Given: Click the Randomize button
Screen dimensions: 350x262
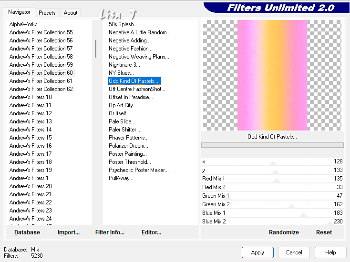Looking at the screenshot, I should click(x=284, y=232).
